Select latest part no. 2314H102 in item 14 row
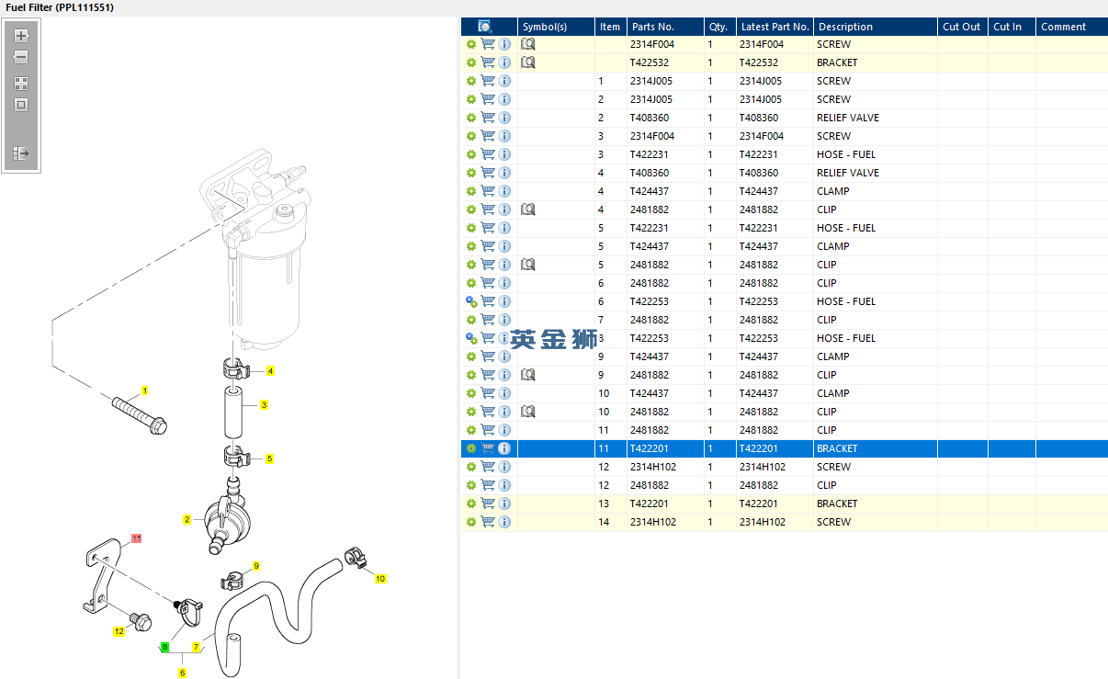The width and height of the screenshot is (1108, 679). click(x=763, y=522)
